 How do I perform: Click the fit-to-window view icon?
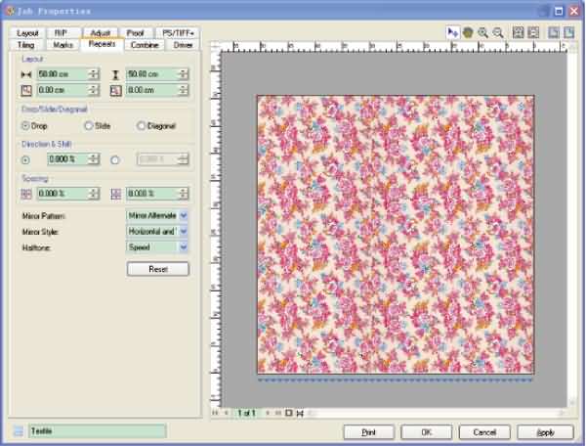[x=519, y=32]
